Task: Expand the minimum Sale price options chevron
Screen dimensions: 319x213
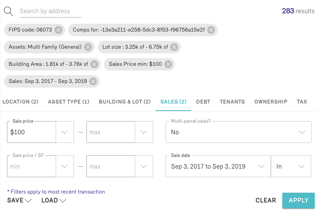Action: coord(65,132)
